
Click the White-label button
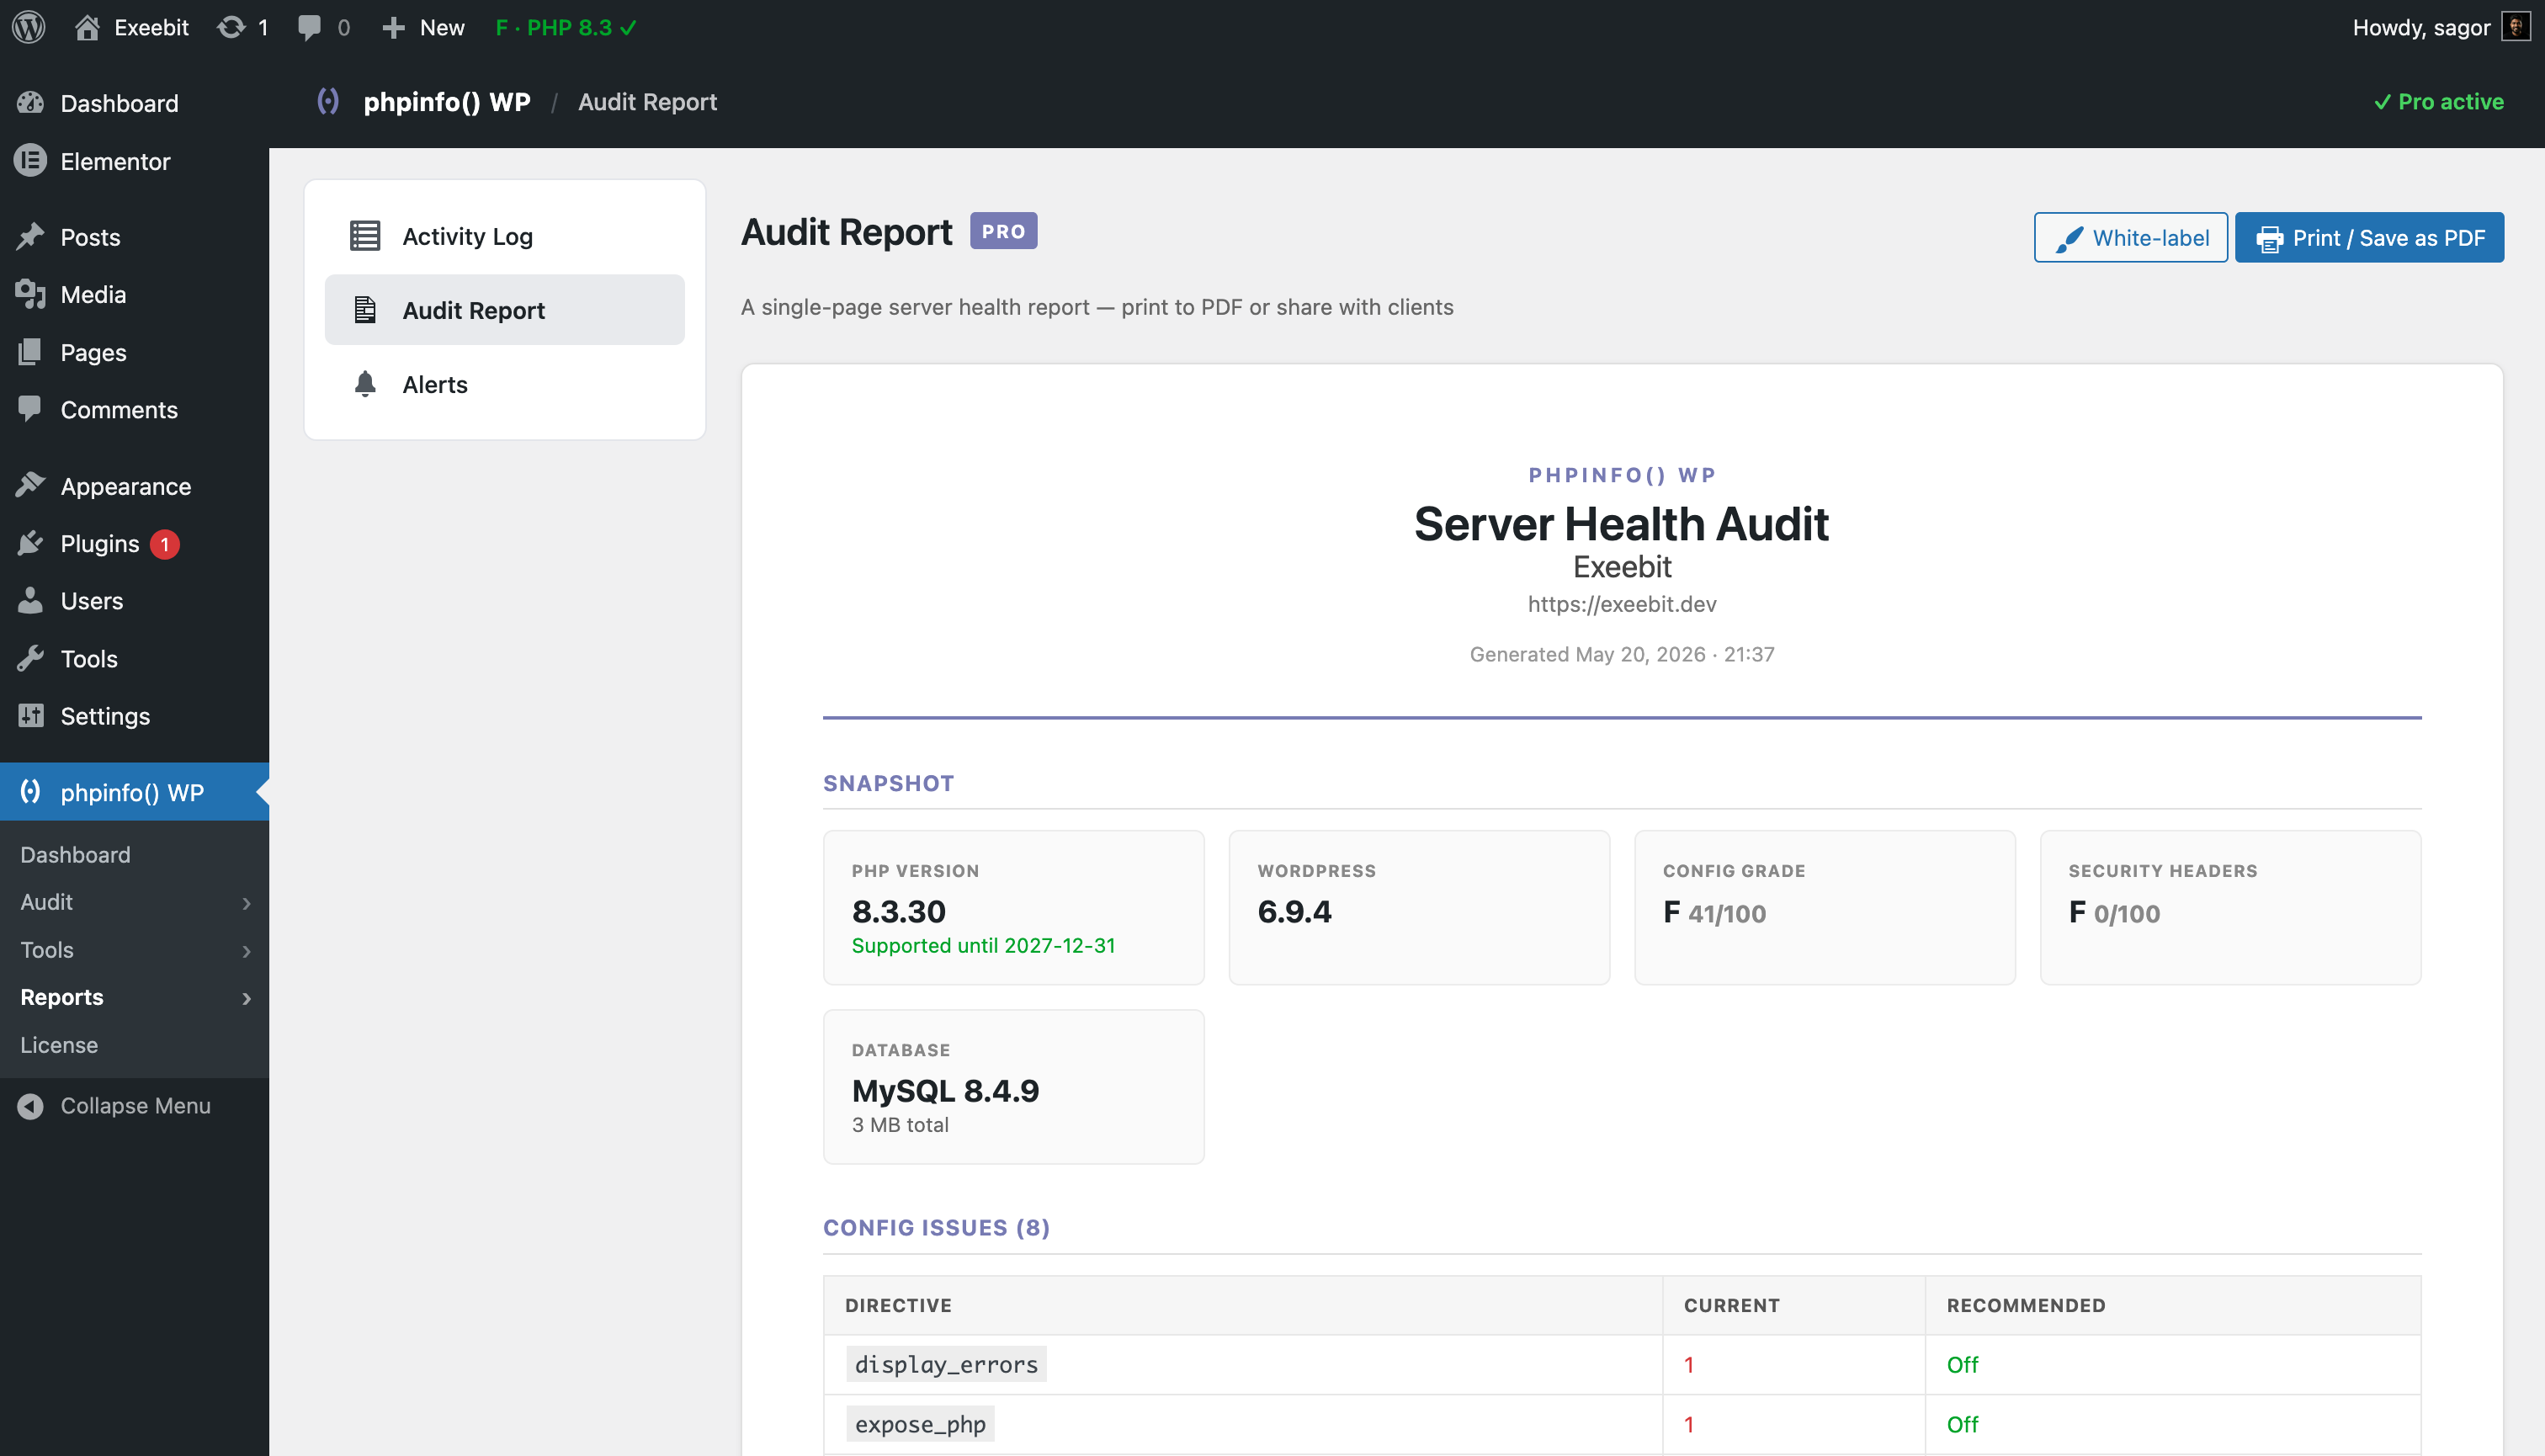[2131, 238]
